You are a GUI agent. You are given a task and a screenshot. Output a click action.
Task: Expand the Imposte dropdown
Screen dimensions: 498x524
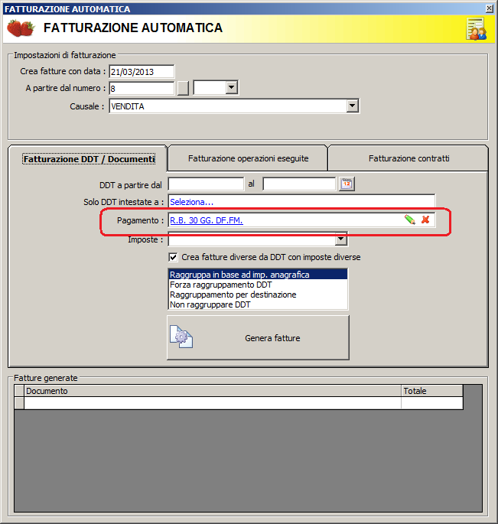pos(340,239)
